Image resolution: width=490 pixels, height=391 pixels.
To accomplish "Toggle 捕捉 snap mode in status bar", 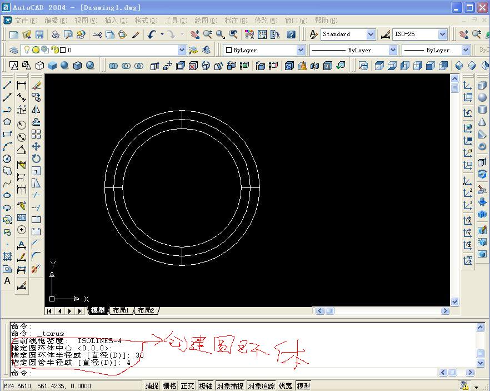I will click(152, 385).
